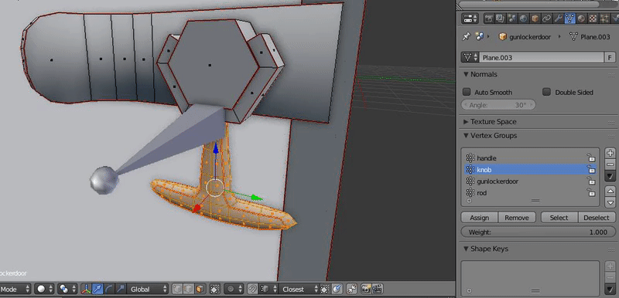Toggle the lock on the handle vertex group
Screen dimensions: 619x298
coord(591,158)
